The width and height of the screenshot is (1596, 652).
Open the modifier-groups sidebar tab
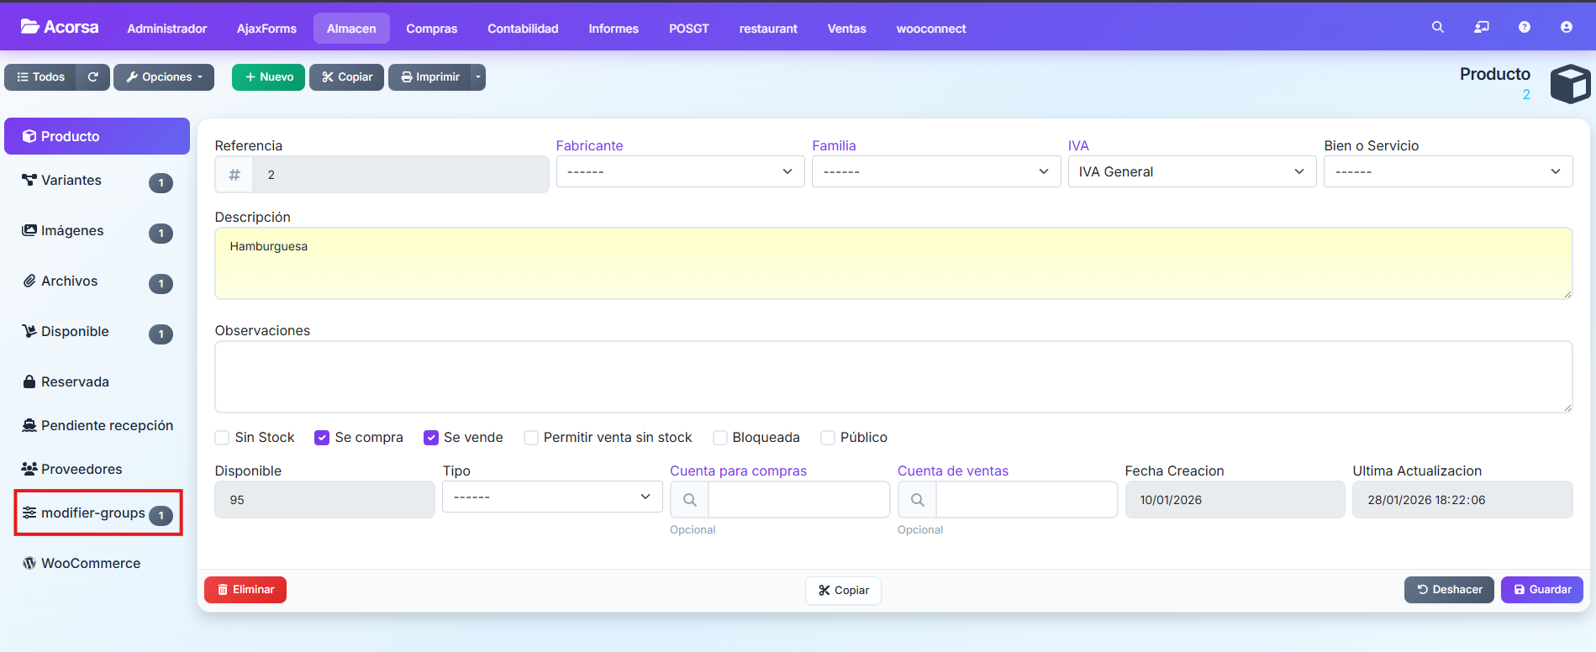[92, 513]
